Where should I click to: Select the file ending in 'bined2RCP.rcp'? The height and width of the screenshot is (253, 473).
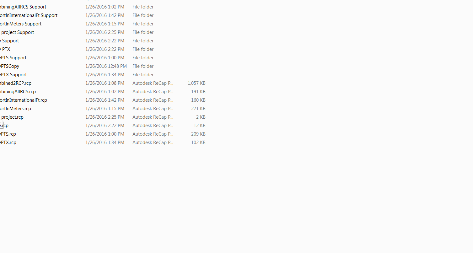(16, 83)
